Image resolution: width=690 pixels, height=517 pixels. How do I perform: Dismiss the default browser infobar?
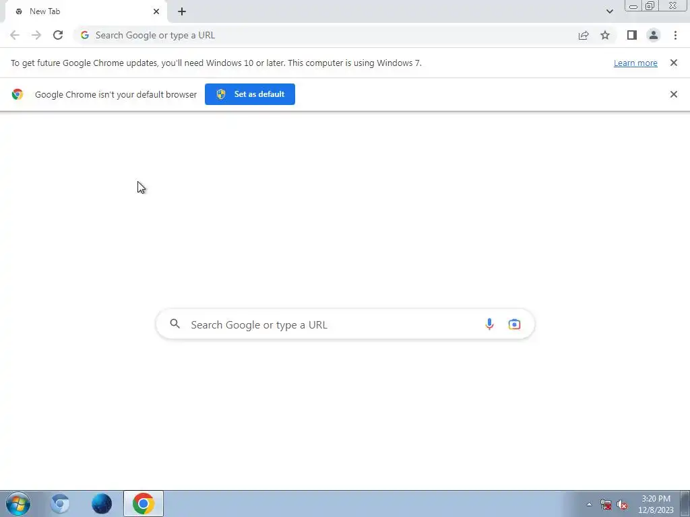[673, 94]
